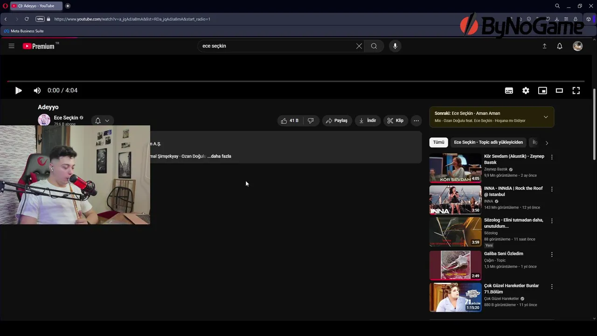Click the Zeynep Bastık channel name
This screenshot has height=336, width=597.
pos(496,169)
